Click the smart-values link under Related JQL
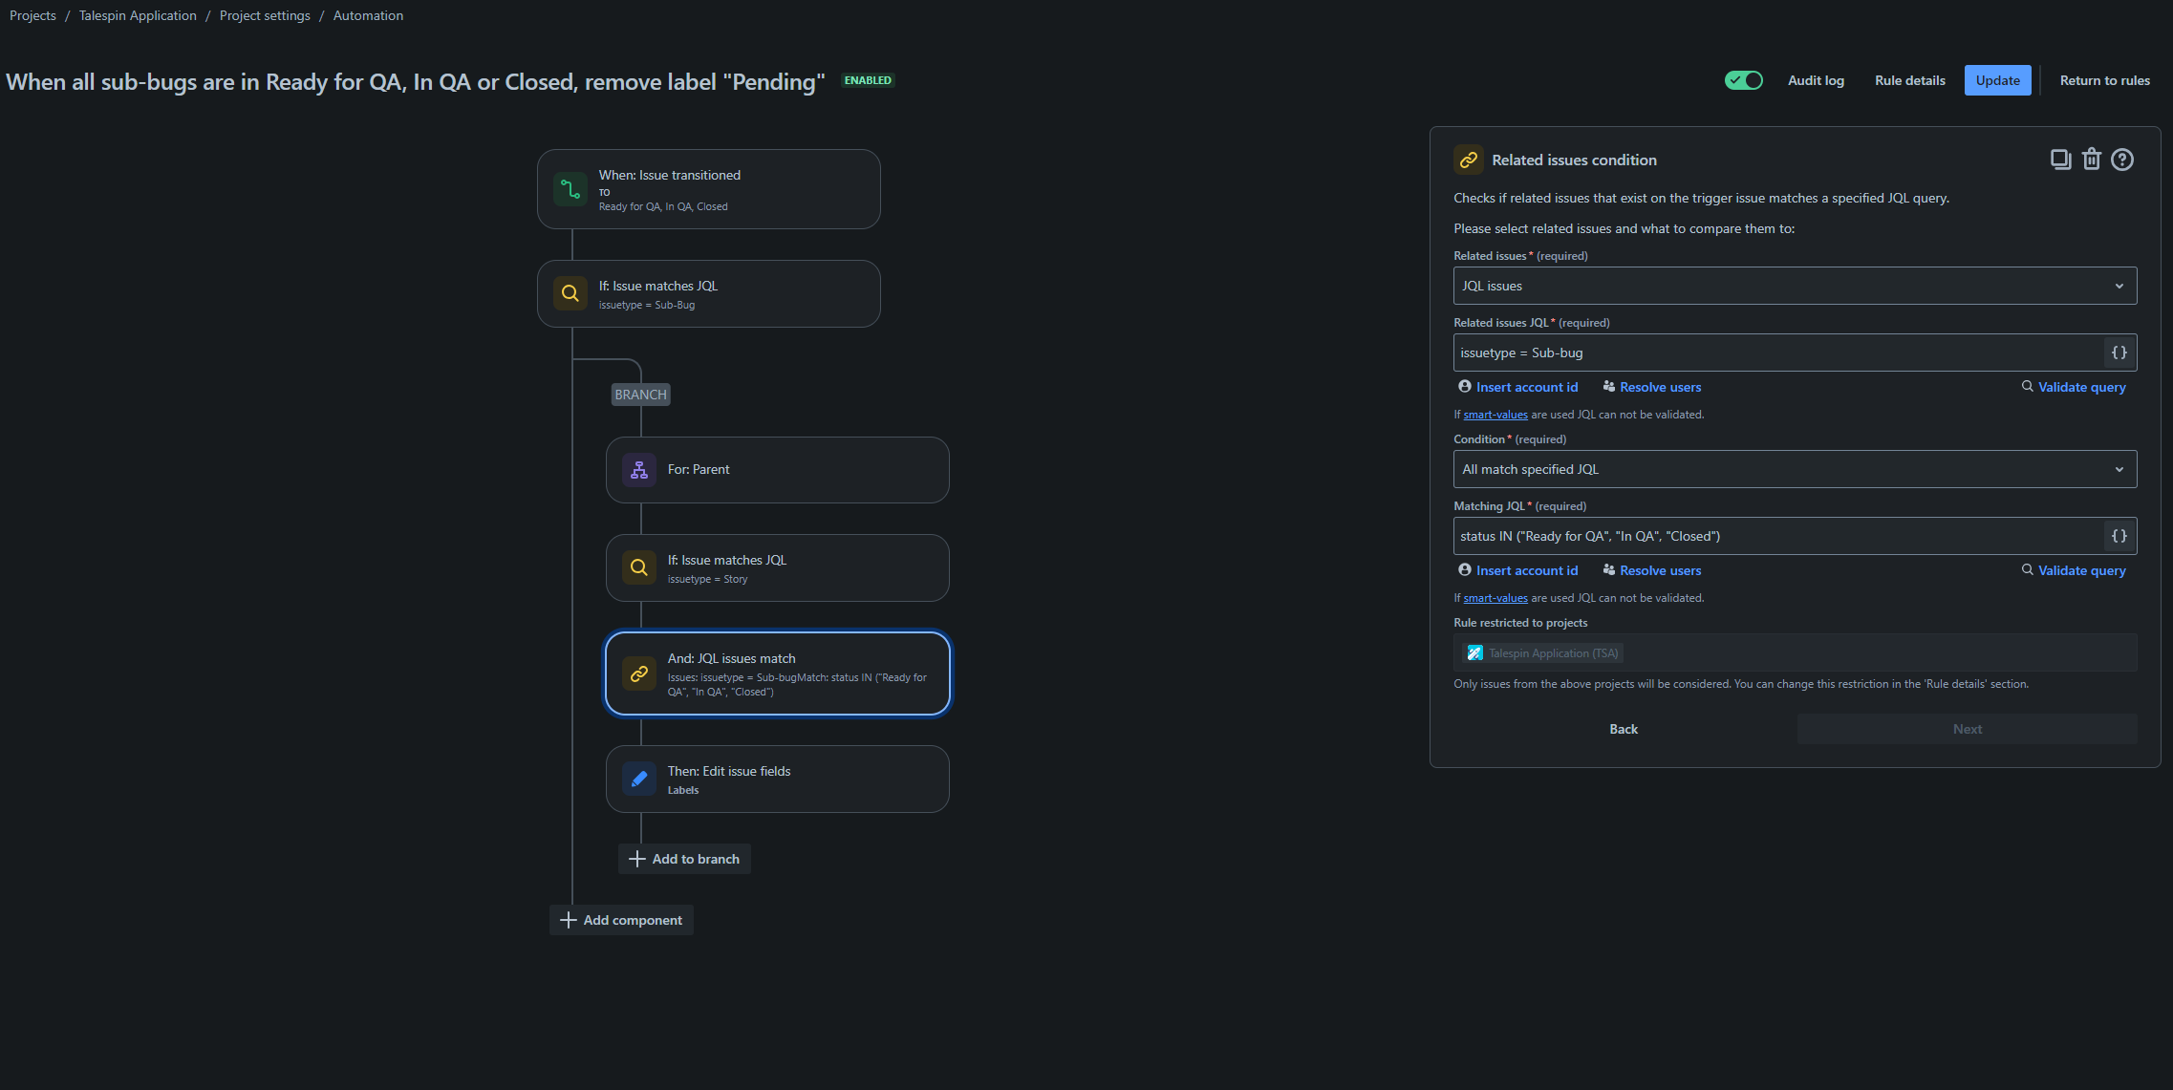The width and height of the screenshot is (2173, 1090). [1495, 415]
